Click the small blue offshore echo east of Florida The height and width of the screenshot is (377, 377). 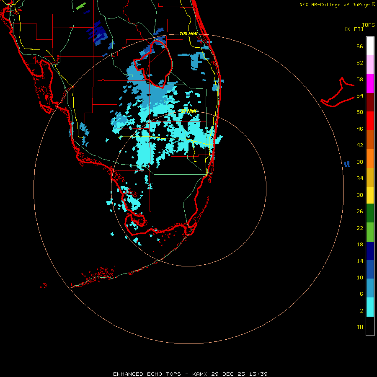point(347,164)
